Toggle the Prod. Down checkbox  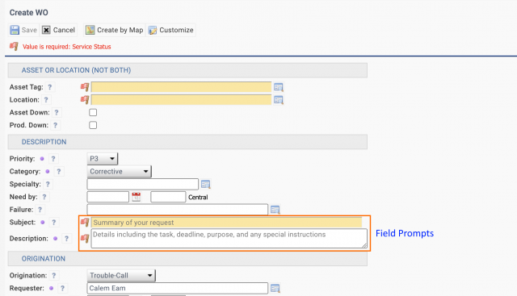tap(93, 125)
